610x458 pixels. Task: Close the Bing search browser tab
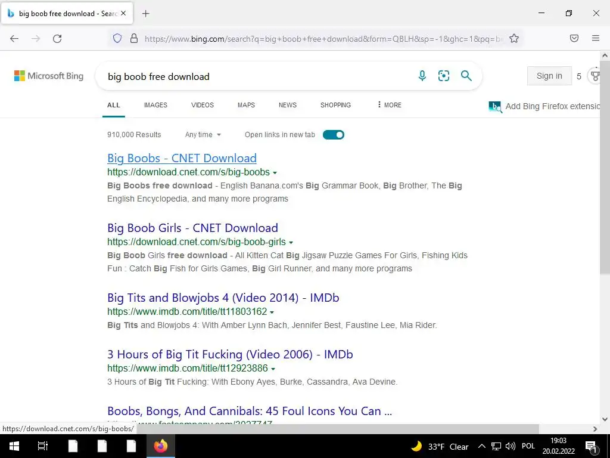123,13
